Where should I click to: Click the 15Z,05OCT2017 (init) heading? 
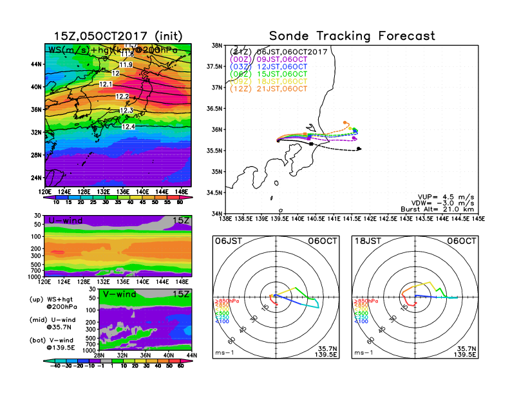coord(117,36)
